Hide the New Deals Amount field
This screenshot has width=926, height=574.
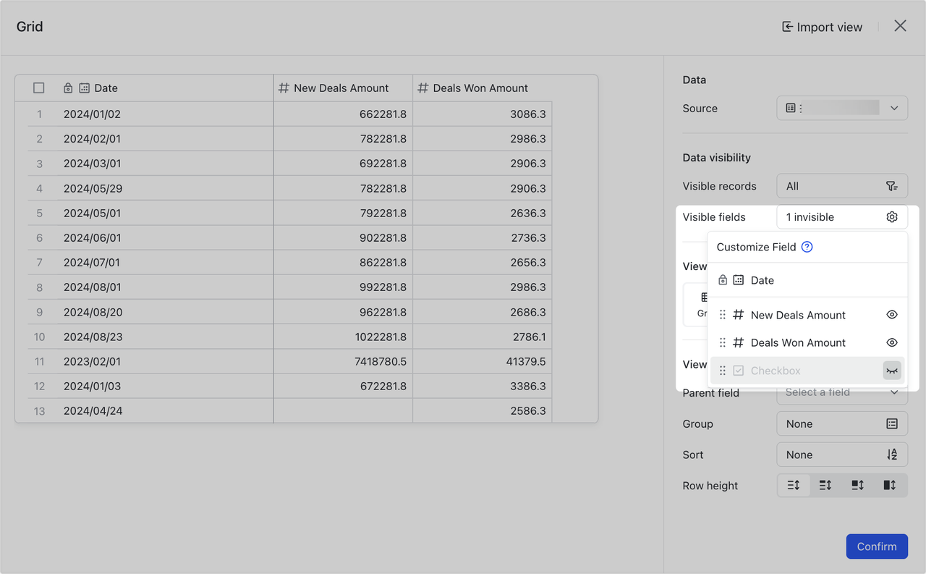[892, 315]
